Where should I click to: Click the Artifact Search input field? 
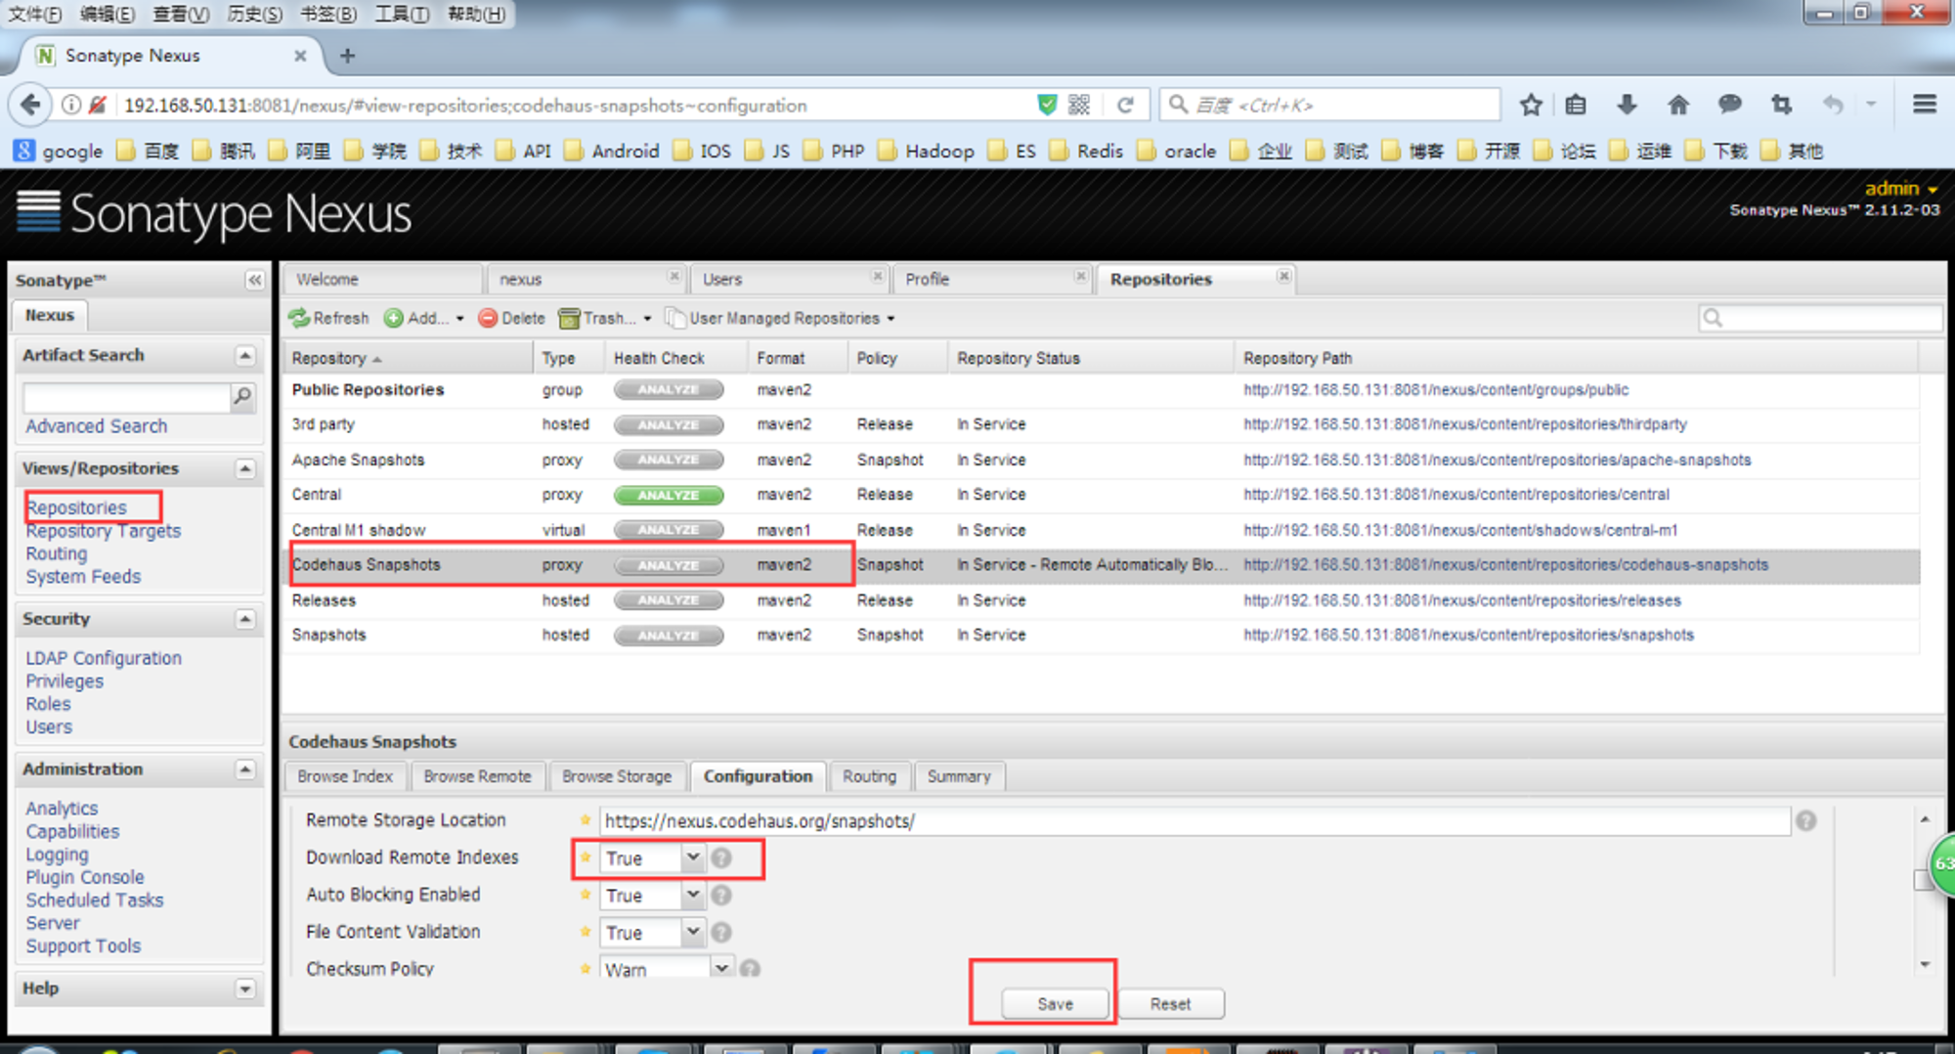coord(126,397)
